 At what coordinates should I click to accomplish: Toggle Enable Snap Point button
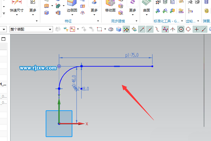click(x=126, y=29)
